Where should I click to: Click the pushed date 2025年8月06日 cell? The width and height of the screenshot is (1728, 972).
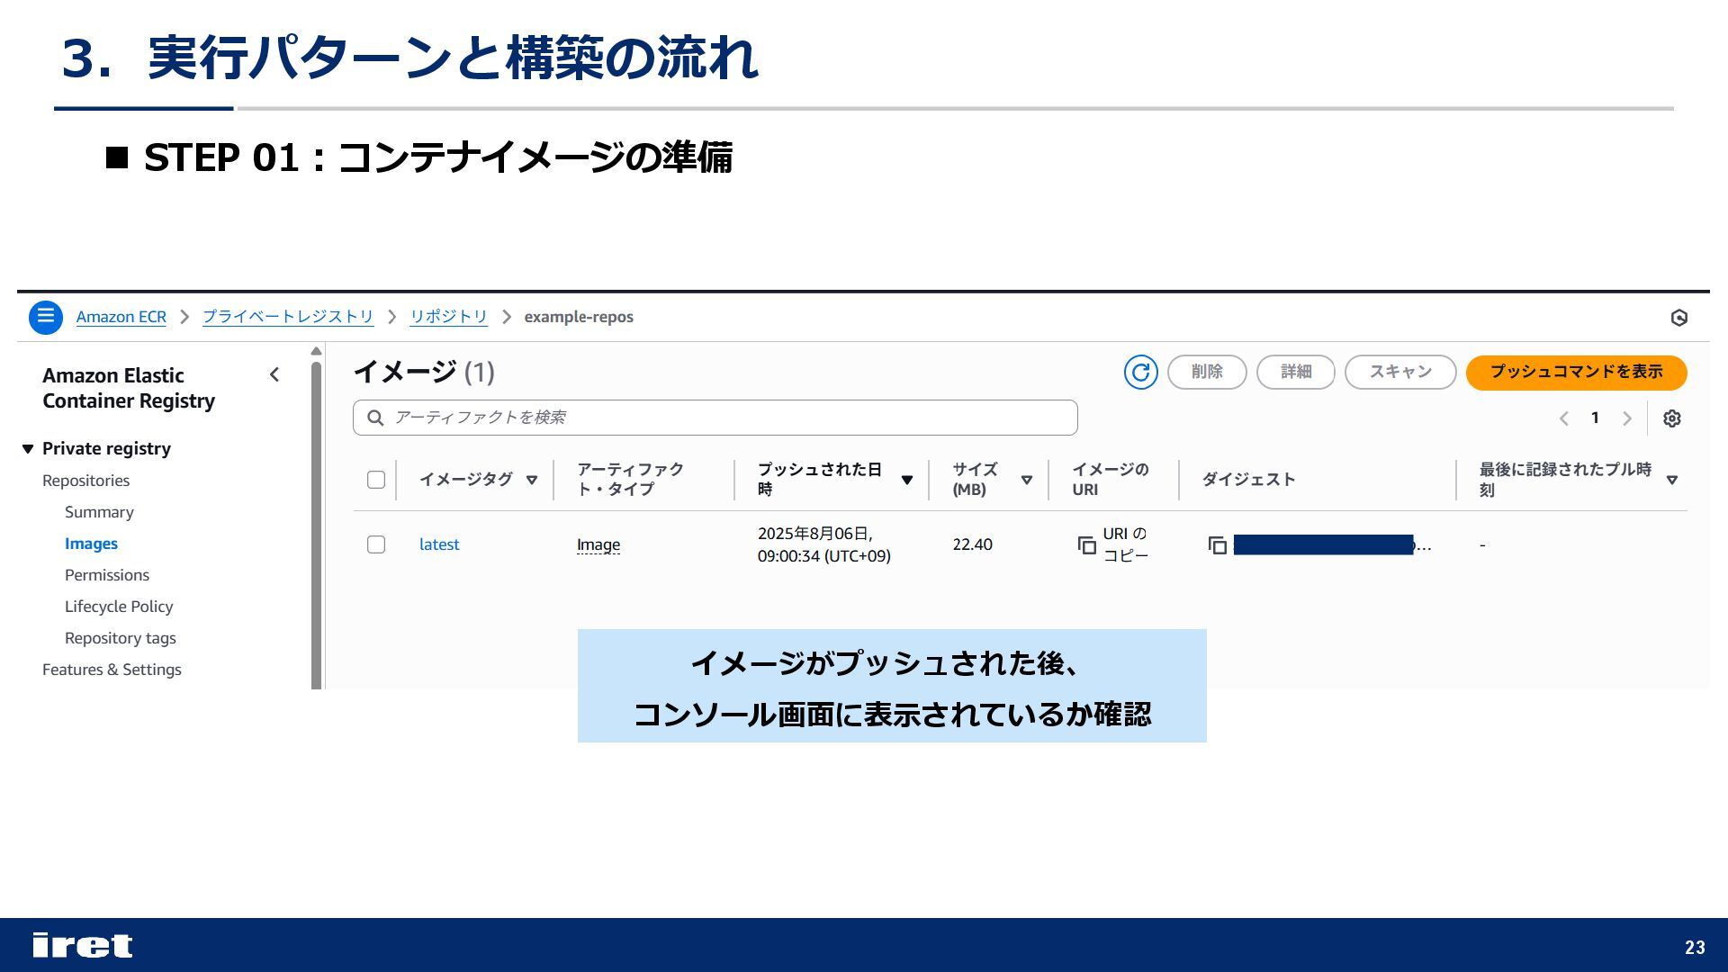(x=824, y=544)
